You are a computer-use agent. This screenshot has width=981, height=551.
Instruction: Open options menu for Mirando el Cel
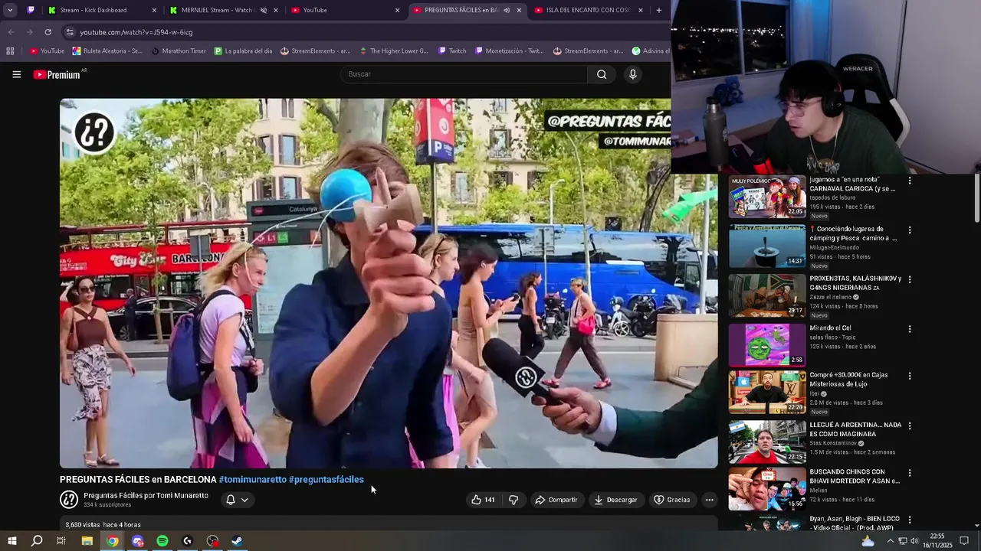[x=910, y=329]
